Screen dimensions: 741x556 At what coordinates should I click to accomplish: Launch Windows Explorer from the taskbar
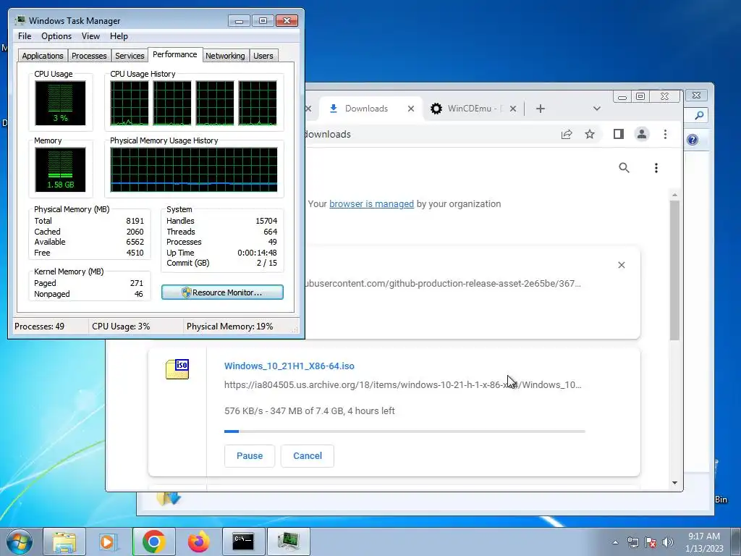tap(64, 542)
